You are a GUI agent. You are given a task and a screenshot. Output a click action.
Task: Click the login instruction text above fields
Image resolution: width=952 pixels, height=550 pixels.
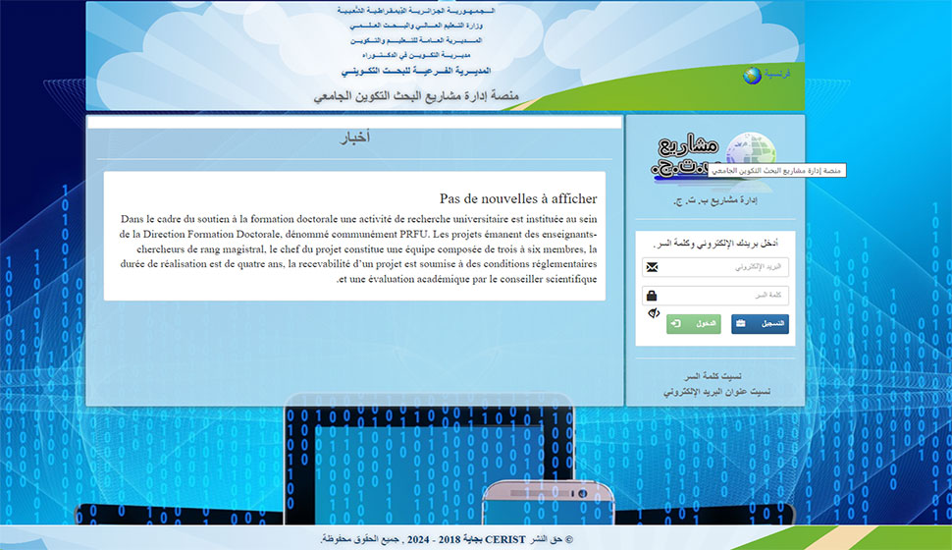(715, 244)
